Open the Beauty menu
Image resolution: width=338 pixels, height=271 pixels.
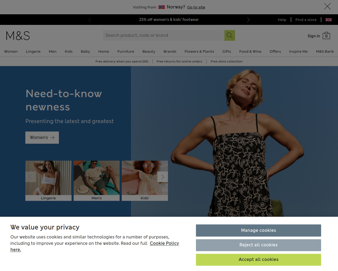(149, 51)
